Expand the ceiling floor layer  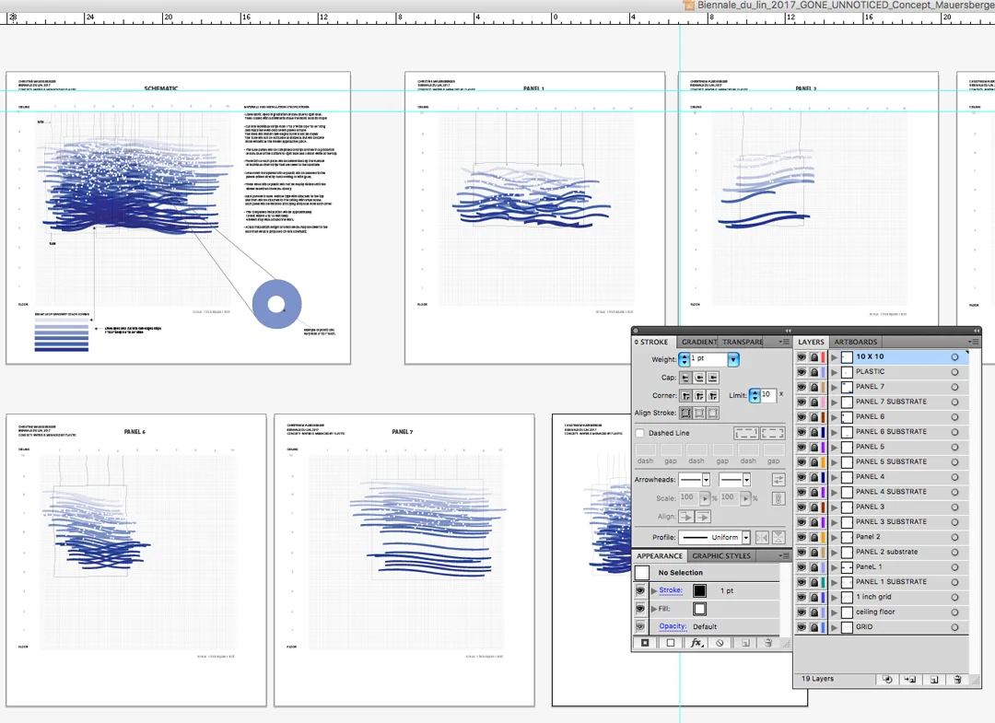click(835, 612)
